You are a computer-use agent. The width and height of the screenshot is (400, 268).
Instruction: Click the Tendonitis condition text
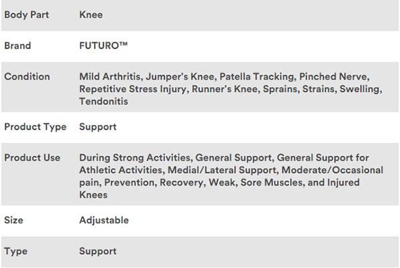pyautogui.click(x=103, y=102)
